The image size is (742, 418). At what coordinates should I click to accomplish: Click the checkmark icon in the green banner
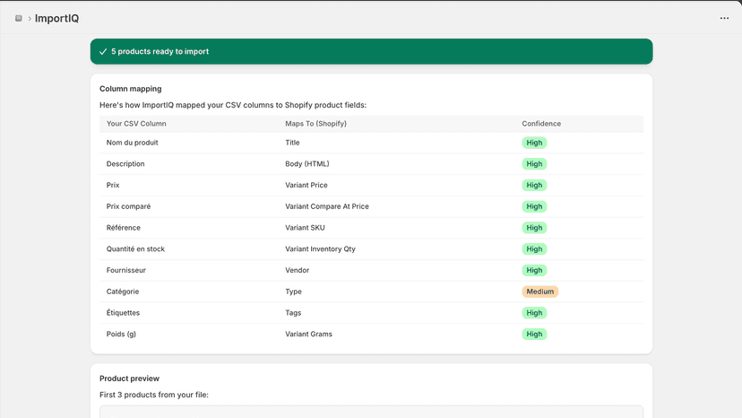tap(103, 52)
